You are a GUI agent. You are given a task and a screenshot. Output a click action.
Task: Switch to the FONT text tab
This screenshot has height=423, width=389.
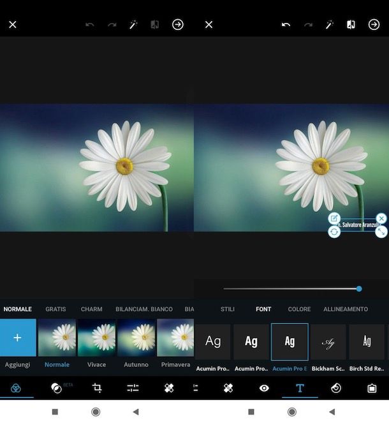[x=263, y=309]
